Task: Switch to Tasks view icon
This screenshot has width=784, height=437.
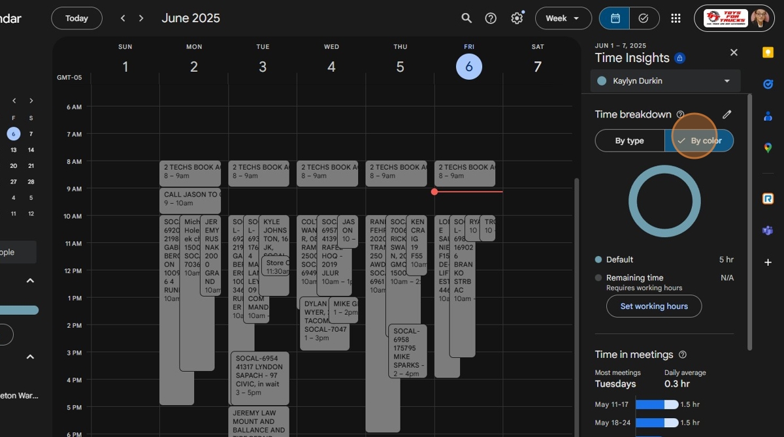Action: click(x=644, y=18)
